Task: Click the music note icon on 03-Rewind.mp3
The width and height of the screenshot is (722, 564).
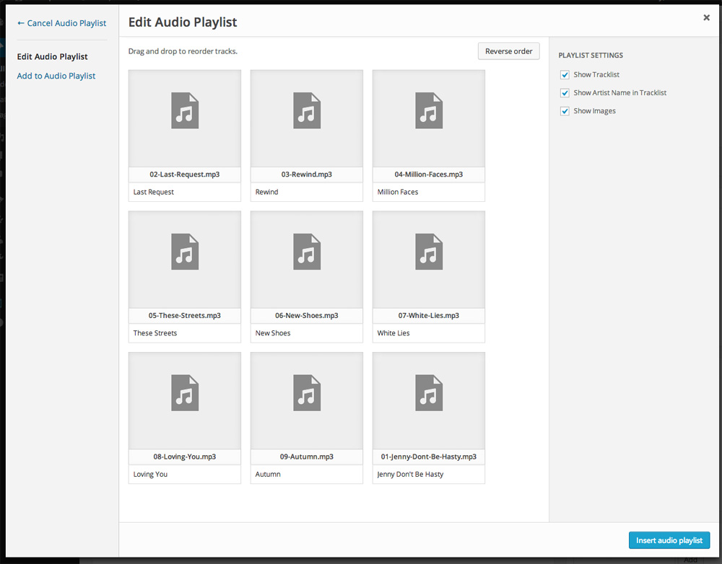Action: tap(306, 111)
